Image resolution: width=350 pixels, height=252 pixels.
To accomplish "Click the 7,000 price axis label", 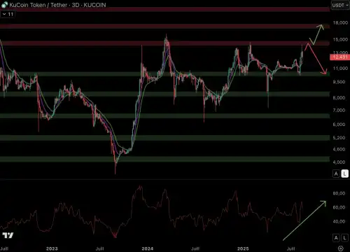I will [339, 110].
